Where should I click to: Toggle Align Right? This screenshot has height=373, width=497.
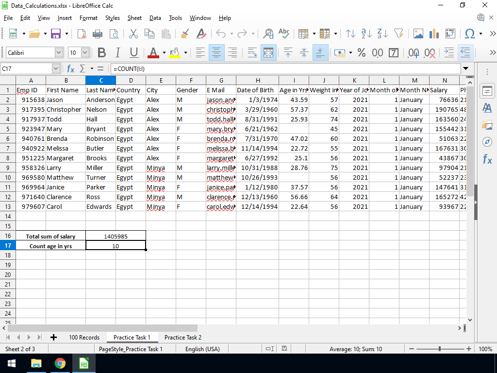232,52
